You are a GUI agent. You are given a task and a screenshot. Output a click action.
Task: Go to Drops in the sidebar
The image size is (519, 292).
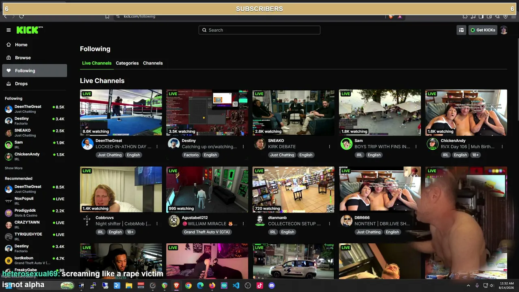click(x=34, y=84)
